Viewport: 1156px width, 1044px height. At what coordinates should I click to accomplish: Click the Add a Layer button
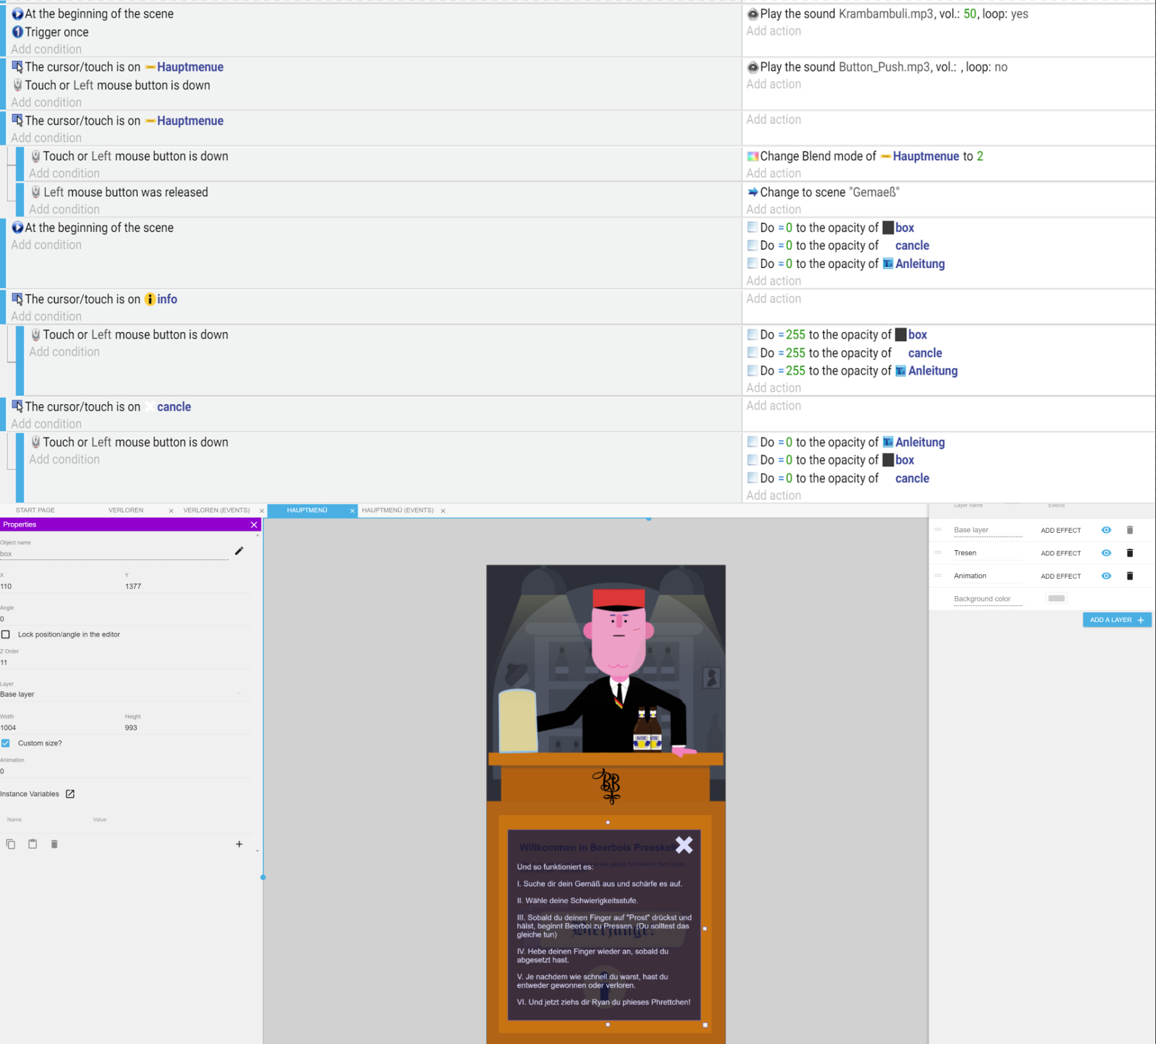click(x=1117, y=620)
